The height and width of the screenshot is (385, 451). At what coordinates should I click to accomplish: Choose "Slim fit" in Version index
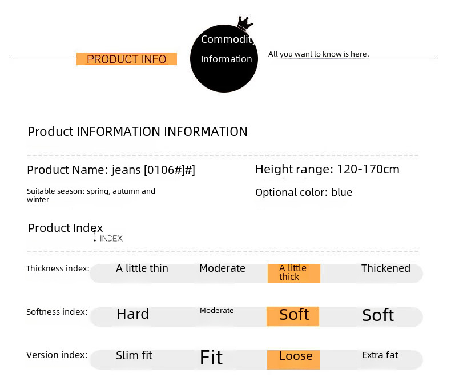click(x=134, y=355)
